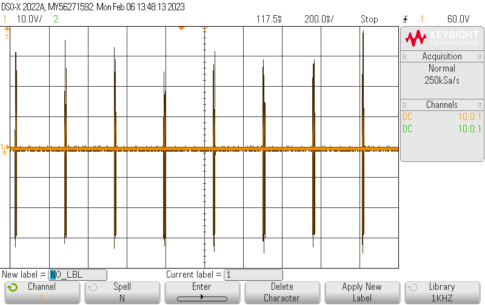Screen dimensions: 485x305
Task: Click the Keysight Technologies logo
Action: point(442,38)
